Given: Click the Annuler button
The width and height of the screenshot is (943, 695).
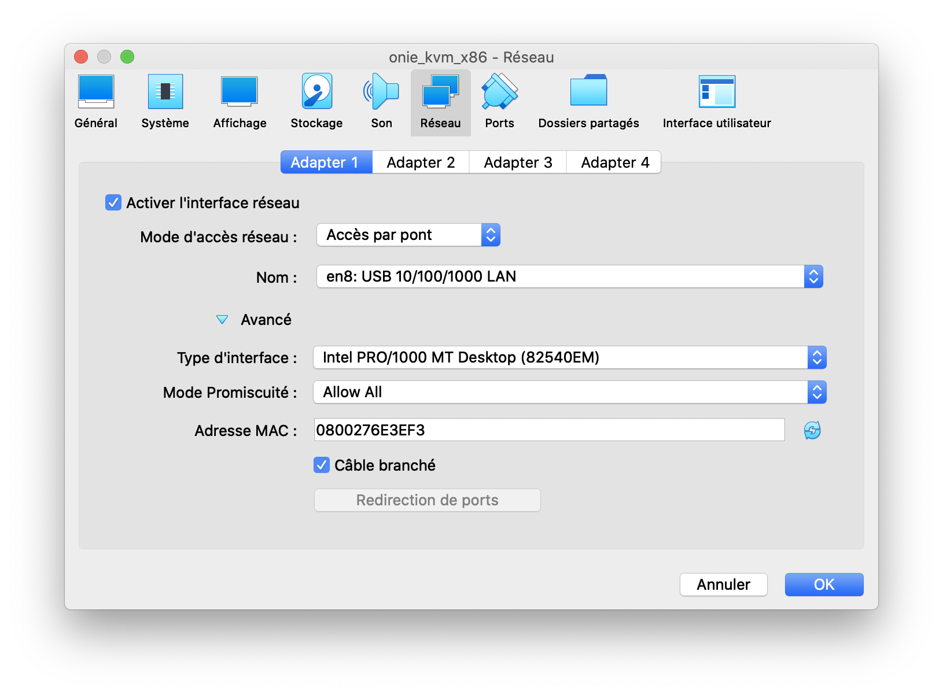Looking at the screenshot, I should coord(723,585).
